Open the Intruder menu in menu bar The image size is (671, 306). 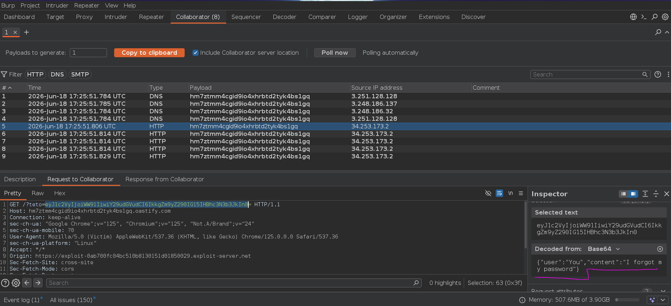click(57, 5)
